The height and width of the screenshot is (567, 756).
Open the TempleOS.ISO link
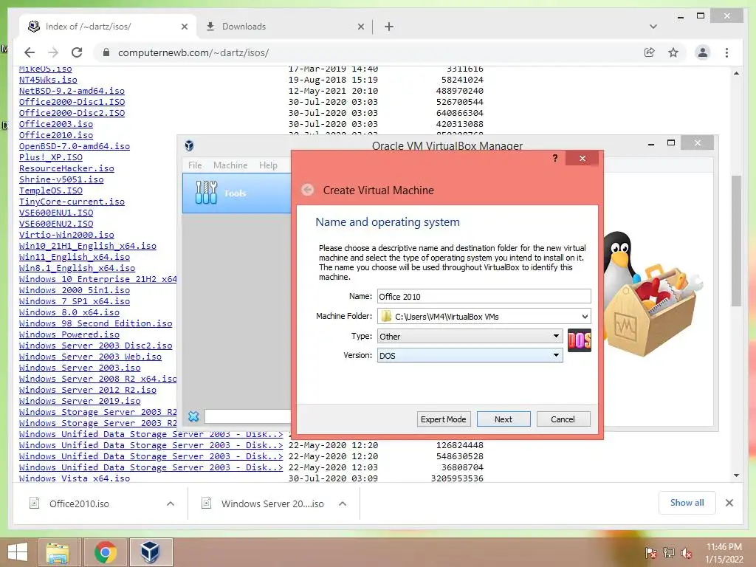coord(51,190)
